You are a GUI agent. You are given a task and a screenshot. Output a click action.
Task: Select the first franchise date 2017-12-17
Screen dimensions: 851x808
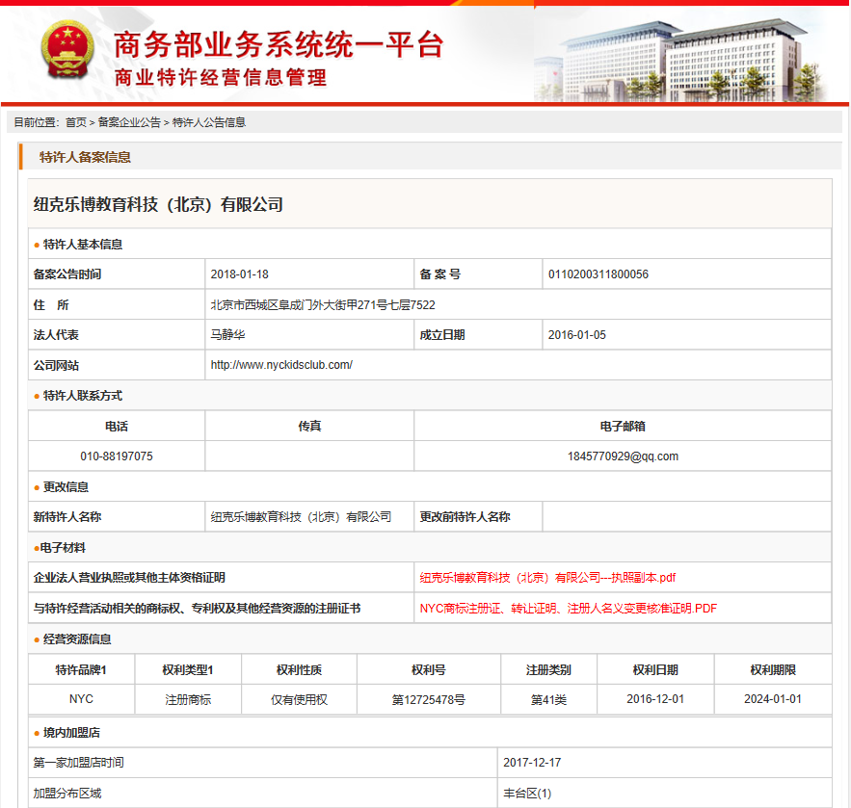pos(532,763)
